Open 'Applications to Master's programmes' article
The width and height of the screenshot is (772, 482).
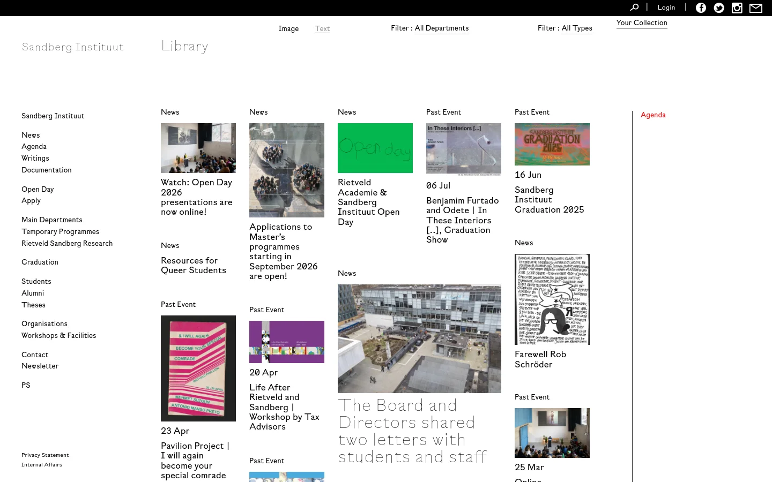point(284,252)
